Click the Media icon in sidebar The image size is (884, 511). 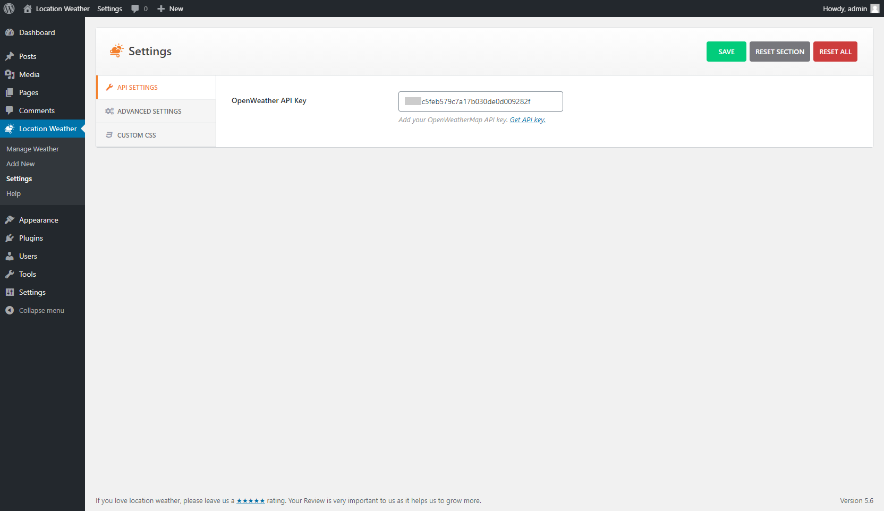tap(10, 74)
